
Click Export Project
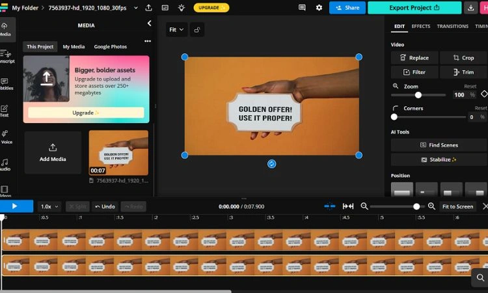[x=414, y=8]
